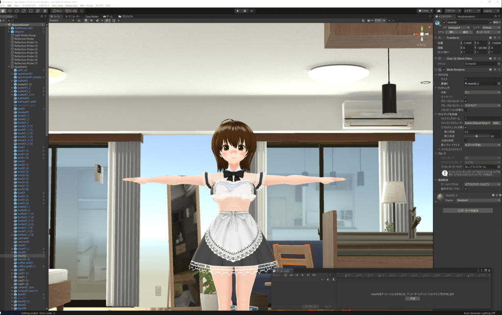Open the Untagged tag dropdown

coord(456,28)
